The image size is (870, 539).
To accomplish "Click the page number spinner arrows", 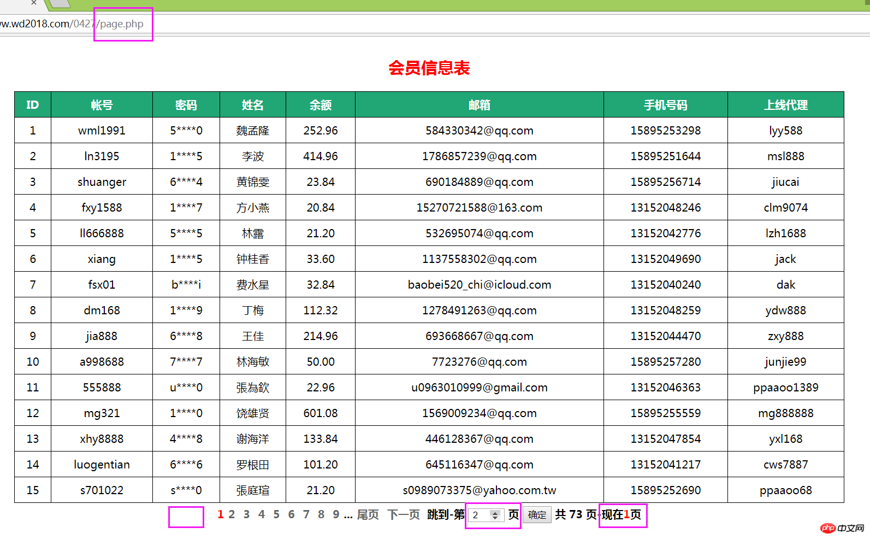I will click(x=495, y=515).
